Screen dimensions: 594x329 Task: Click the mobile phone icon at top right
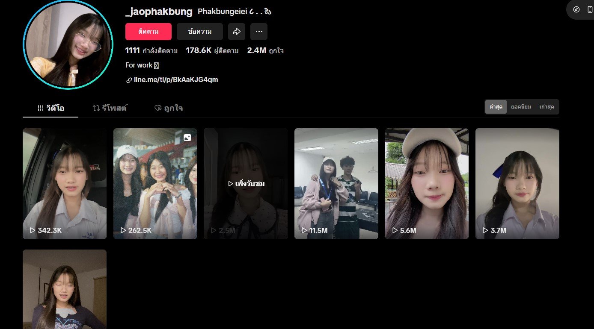(x=590, y=9)
